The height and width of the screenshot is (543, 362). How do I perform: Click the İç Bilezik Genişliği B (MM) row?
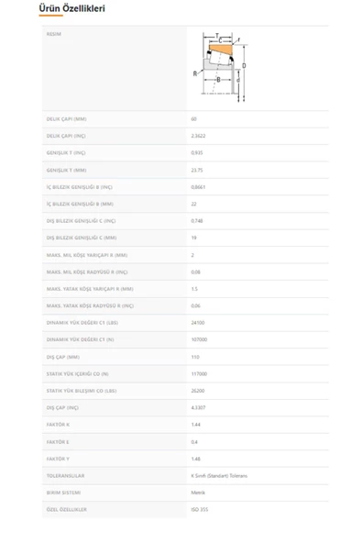pos(185,204)
